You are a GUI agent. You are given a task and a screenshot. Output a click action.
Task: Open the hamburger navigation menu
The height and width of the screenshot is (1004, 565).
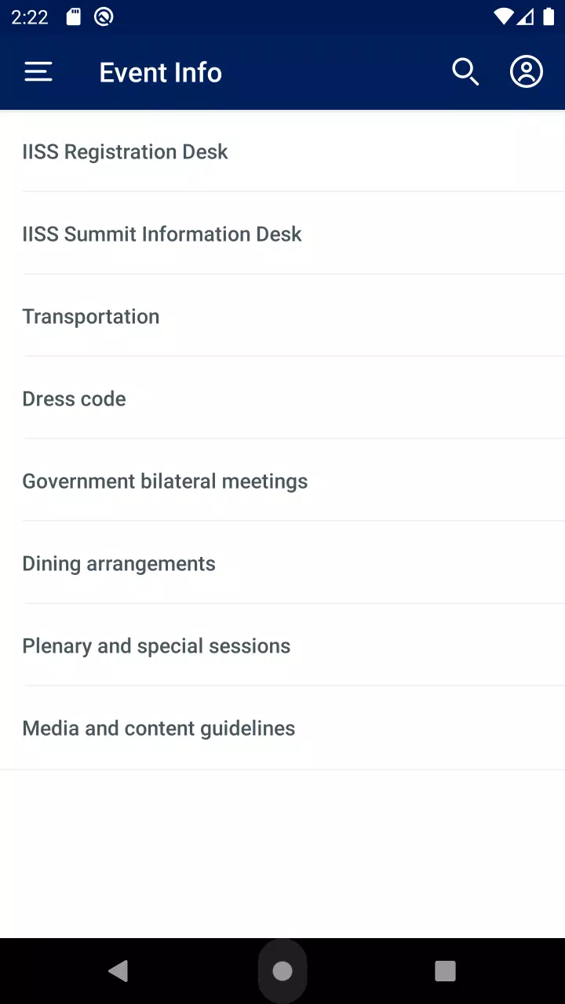click(38, 72)
